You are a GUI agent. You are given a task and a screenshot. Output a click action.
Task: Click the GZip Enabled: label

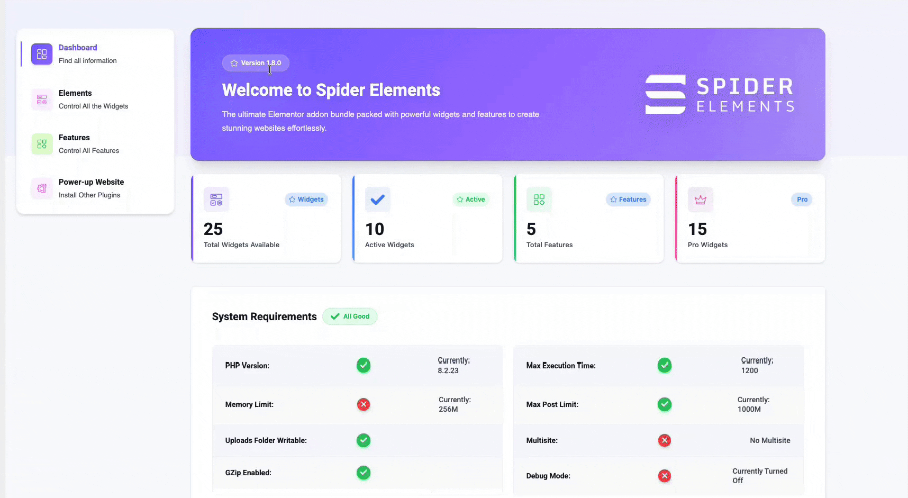click(x=248, y=473)
